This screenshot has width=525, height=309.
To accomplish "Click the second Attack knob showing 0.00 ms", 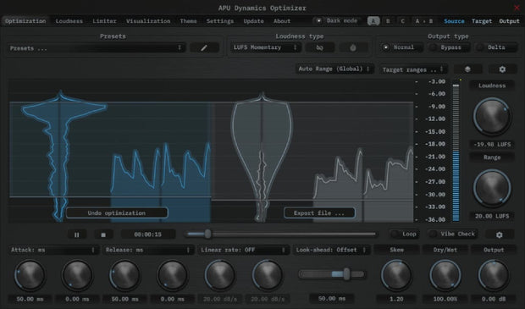I will pyautogui.click(x=77, y=275).
